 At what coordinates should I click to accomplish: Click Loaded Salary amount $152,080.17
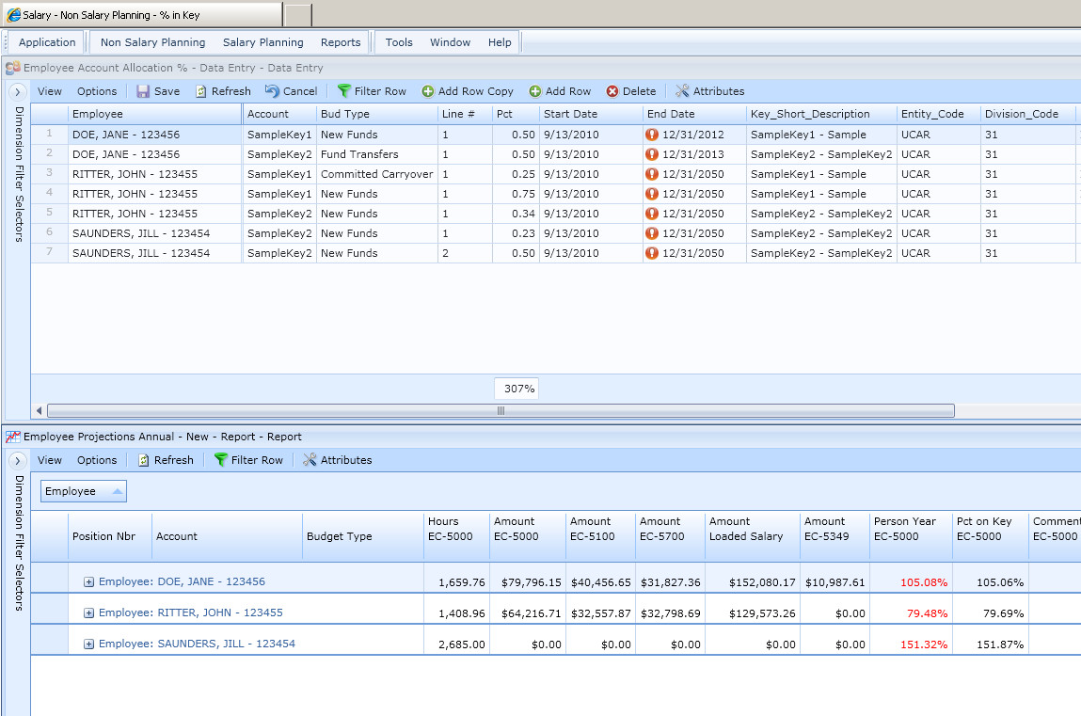pos(762,582)
